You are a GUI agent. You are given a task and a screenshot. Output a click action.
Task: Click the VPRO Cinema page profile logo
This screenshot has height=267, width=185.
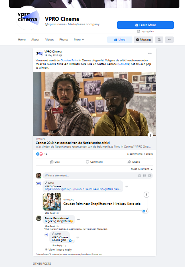pos(28,18)
